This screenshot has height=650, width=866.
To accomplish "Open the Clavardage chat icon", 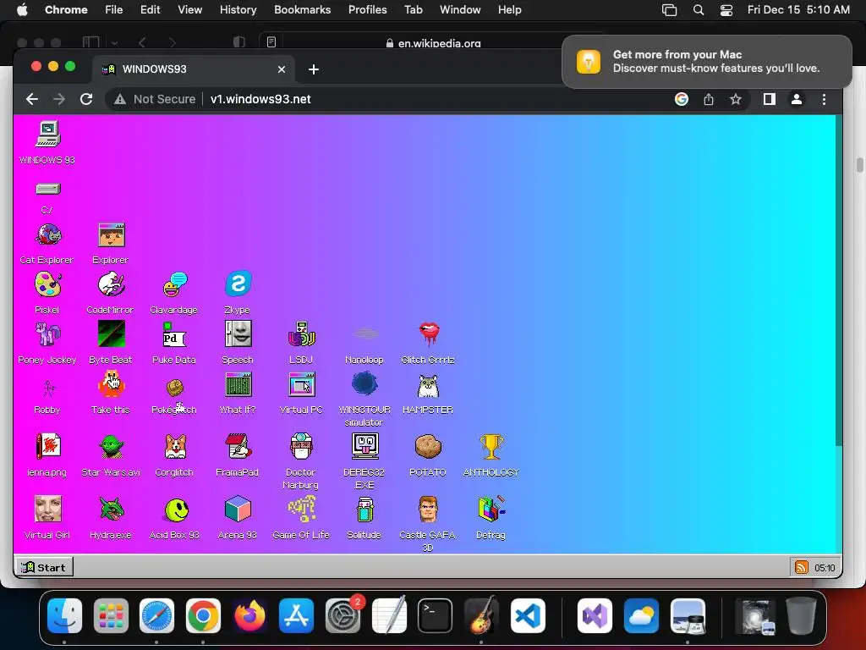I will [x=175, y=284].
